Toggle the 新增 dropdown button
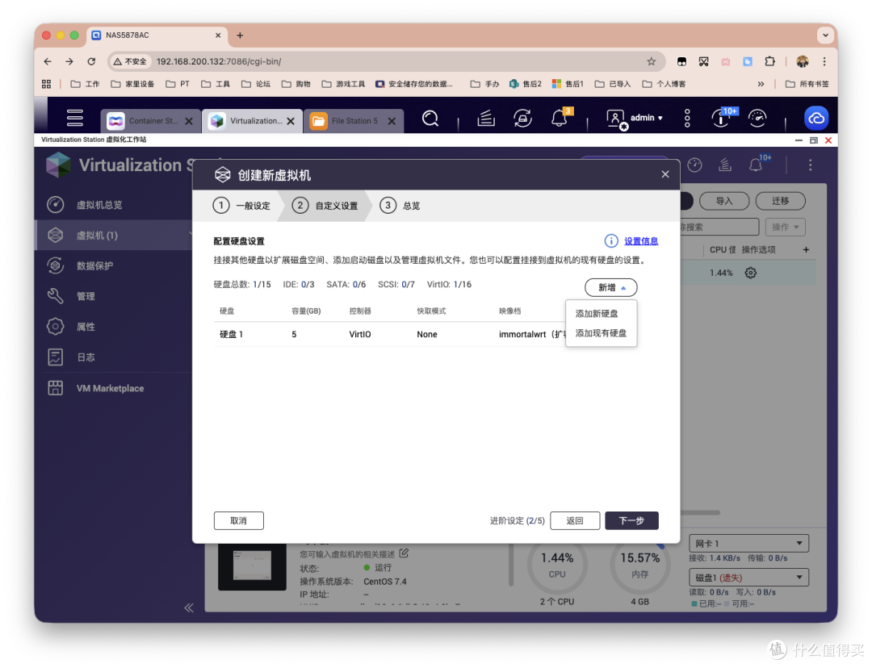Screen dimensions: 872x668 coord(610,287)
